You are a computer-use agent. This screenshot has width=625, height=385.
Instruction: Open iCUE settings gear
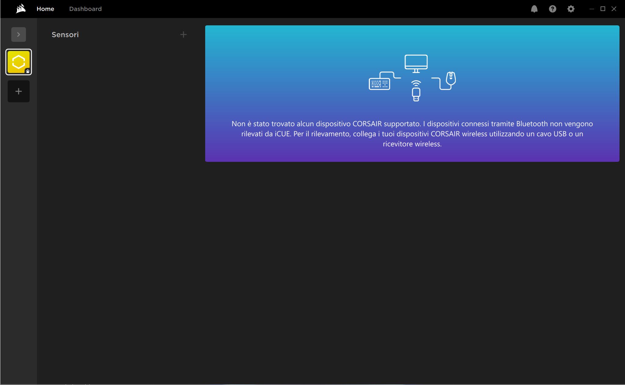(x=571, y=9)
